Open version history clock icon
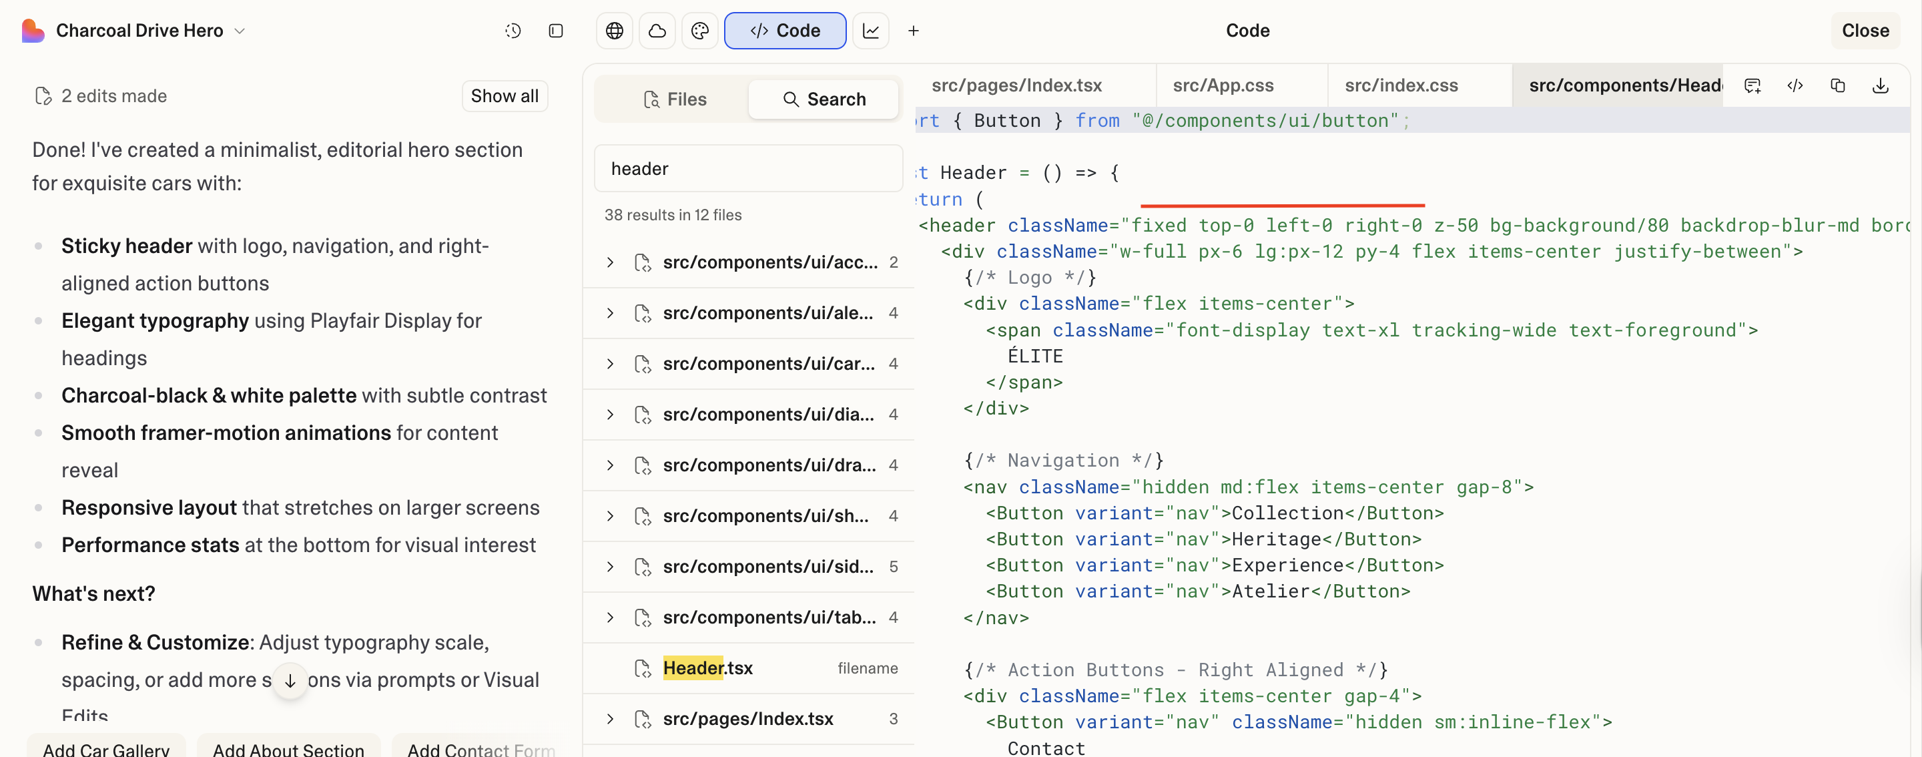 (x=513, y=31)
